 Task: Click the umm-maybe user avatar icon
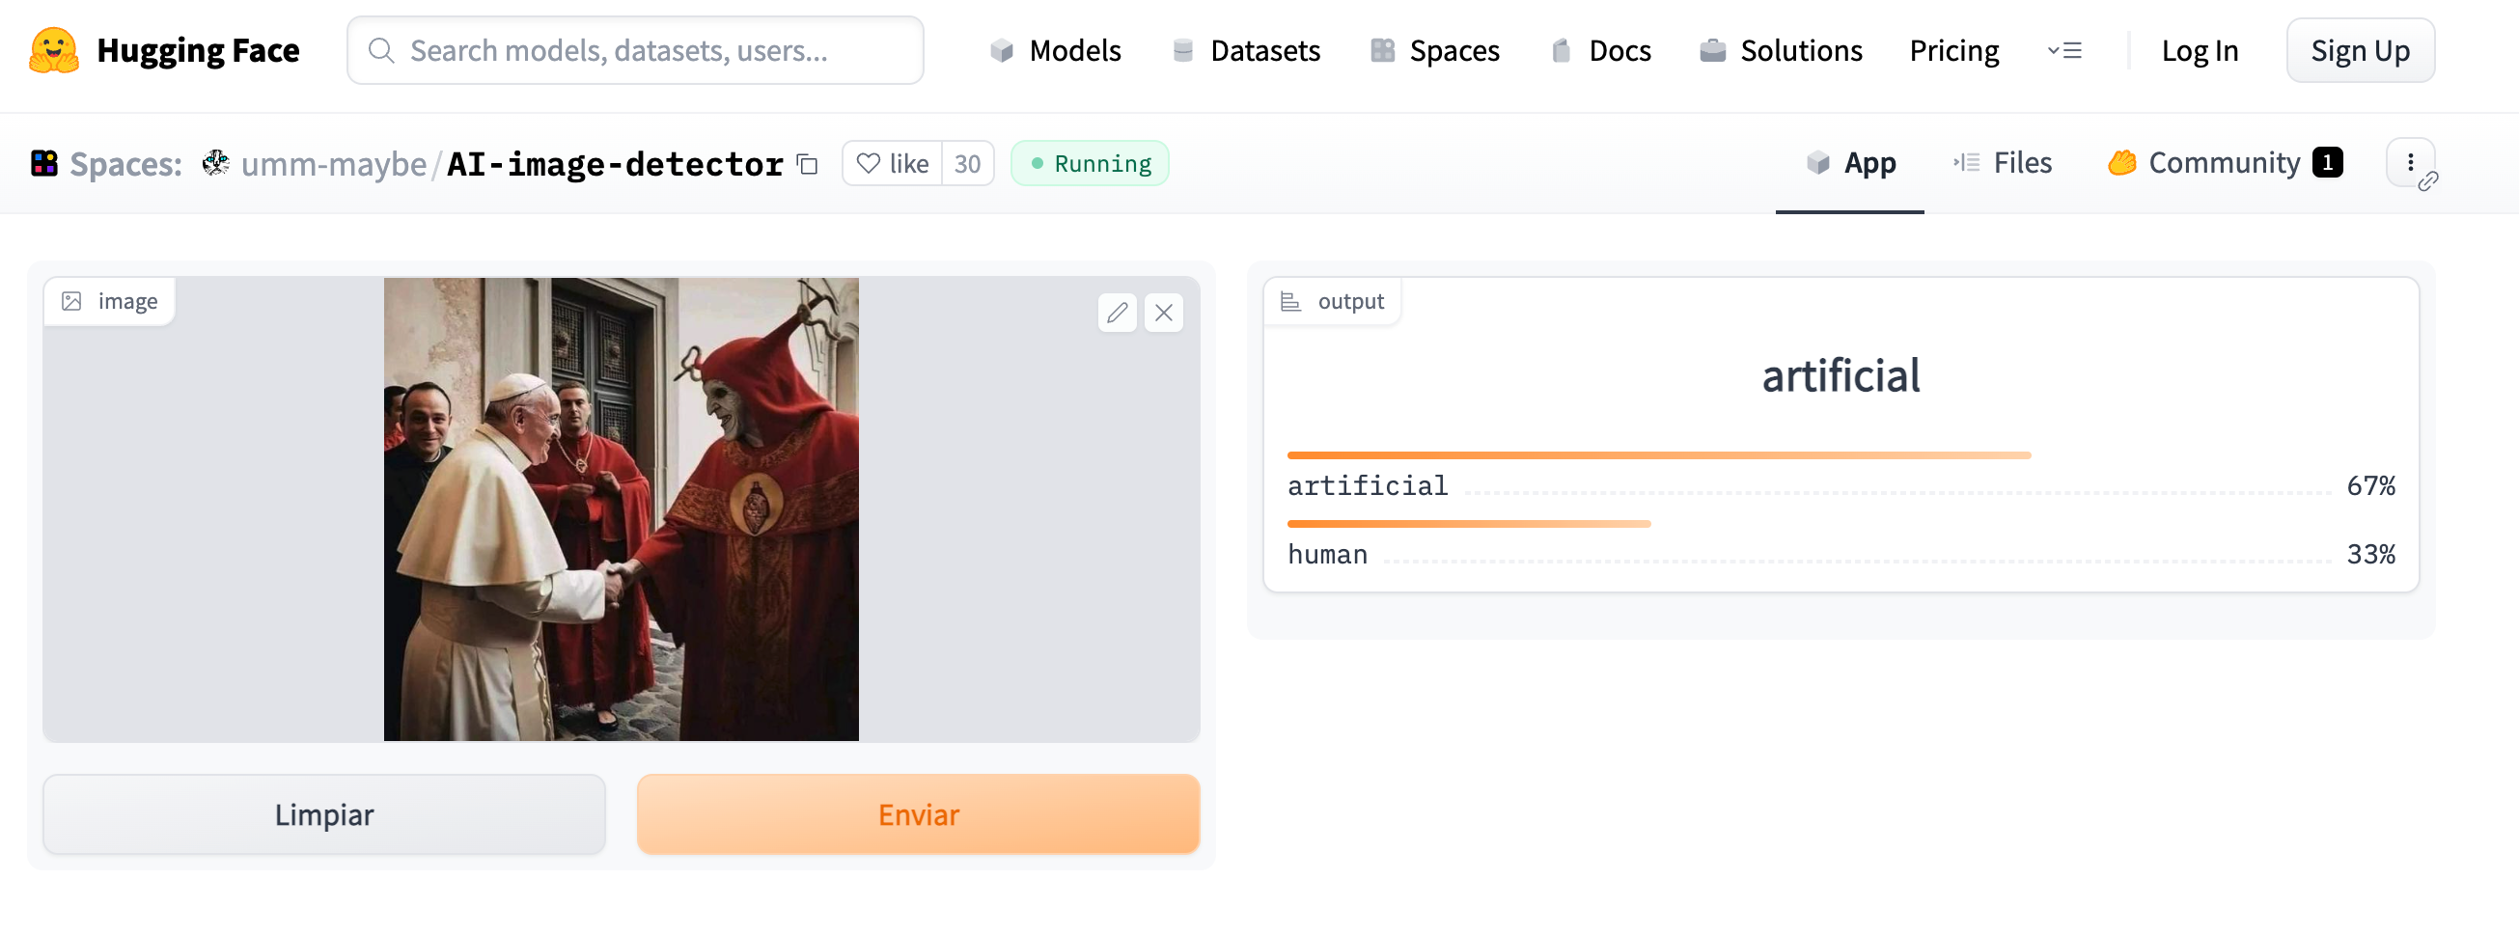pyautogui.click(x=216, y=163)
